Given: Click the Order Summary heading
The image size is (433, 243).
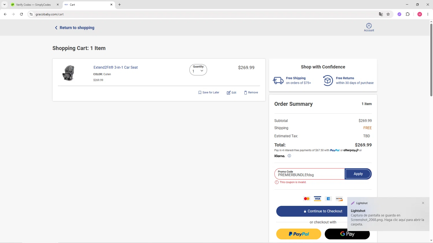Looking at the screenshot, I should point(293,104).
